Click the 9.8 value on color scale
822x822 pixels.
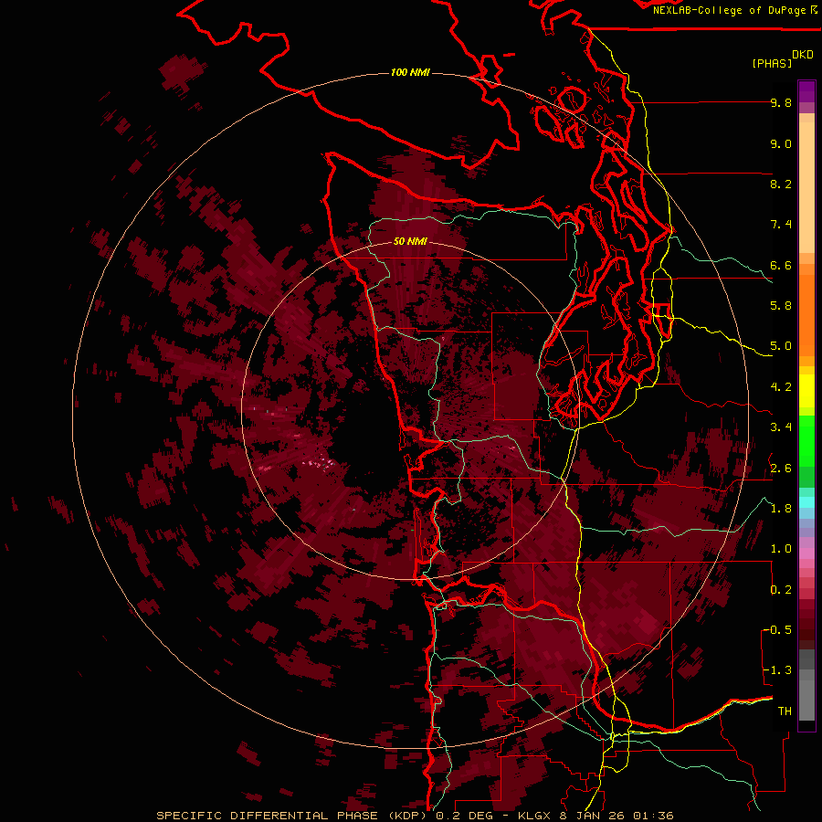pos(781,102)
